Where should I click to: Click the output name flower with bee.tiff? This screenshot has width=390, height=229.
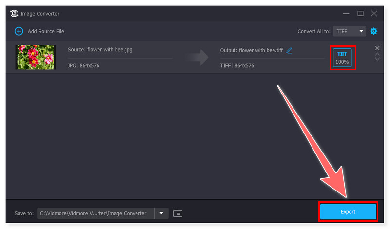pyautogui.click(x=251, y=50)
